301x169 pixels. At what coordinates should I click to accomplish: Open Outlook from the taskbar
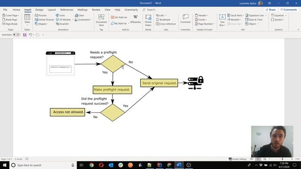point(111,165)
